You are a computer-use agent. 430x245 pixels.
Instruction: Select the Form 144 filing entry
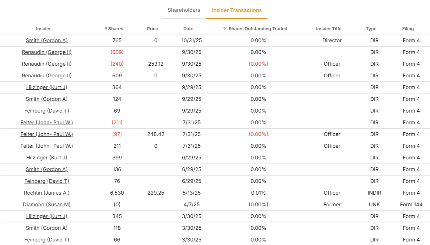[x=411, y=205]
